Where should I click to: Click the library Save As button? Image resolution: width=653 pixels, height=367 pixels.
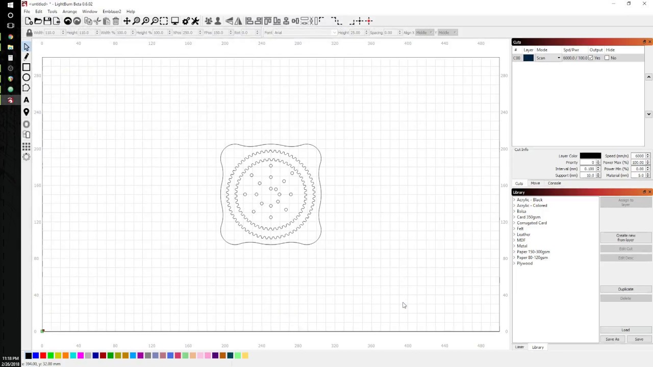(x=612, y=339)
